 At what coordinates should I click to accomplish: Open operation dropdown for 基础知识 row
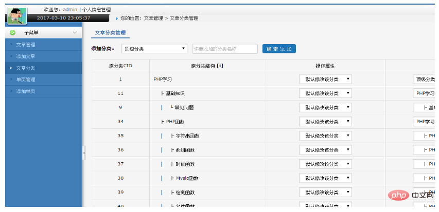pyautogui.click(x=325, y=93)
